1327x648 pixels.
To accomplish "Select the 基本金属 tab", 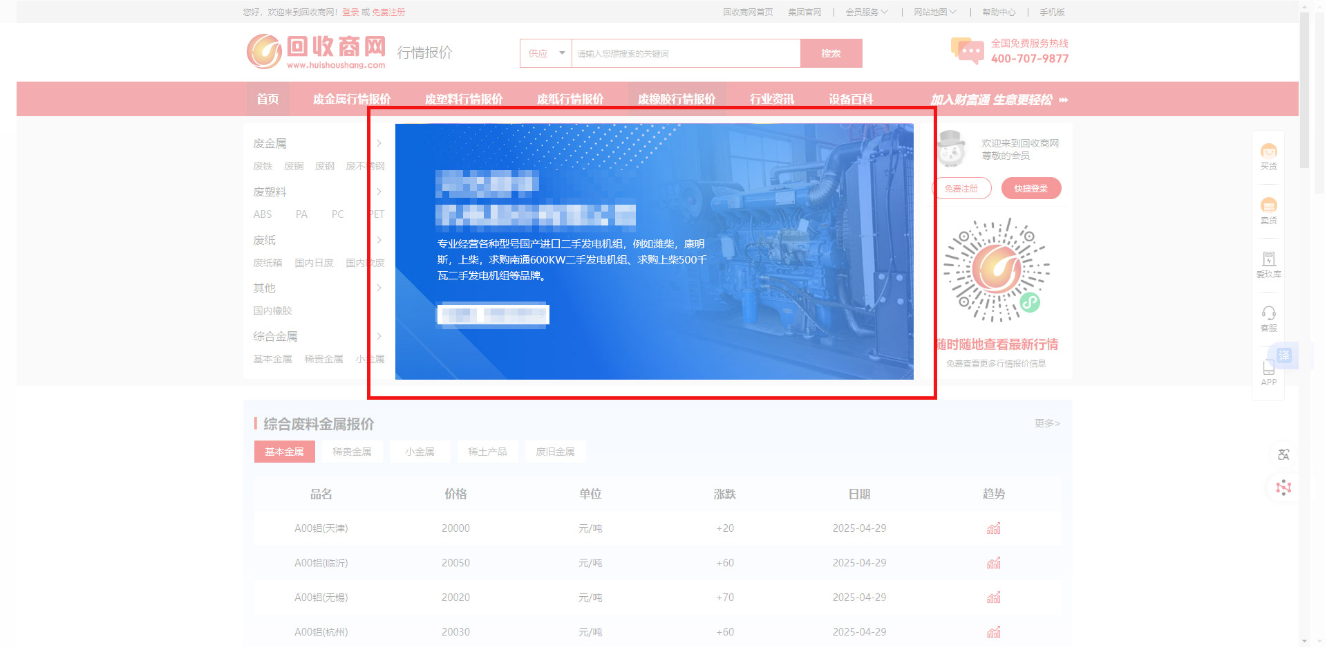I will click(x=284, y=452).
